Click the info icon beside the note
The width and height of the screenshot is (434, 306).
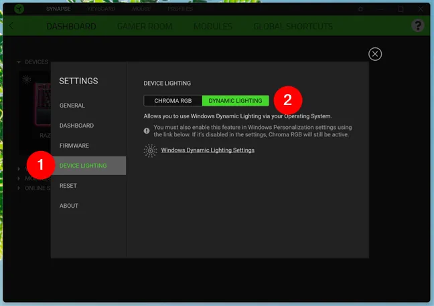147,130
